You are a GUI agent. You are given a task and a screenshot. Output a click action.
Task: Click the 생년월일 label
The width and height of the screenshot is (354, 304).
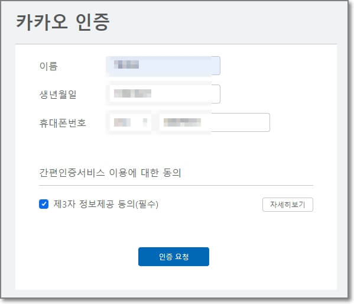(58, 95)
